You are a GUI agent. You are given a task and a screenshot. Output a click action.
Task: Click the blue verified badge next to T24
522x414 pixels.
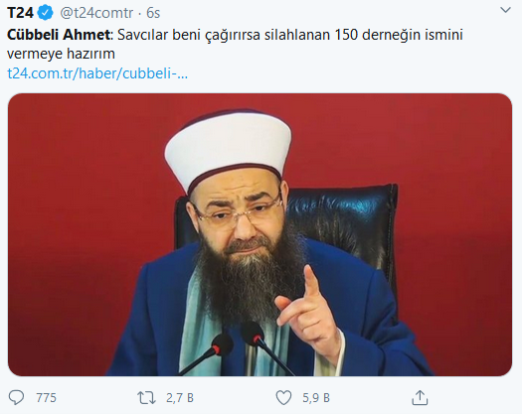[x=45, y=13]
